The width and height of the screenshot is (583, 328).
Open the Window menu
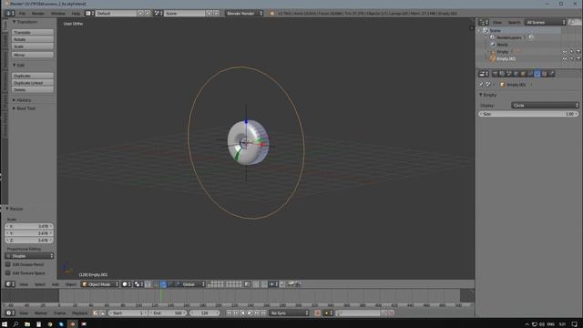[58, 14]
